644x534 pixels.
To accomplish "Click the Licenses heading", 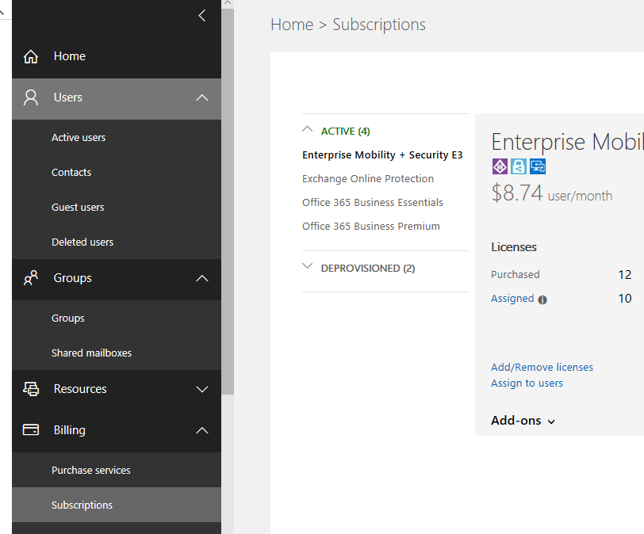I will tap(514, 247).
